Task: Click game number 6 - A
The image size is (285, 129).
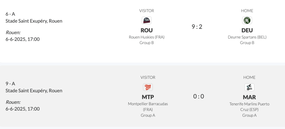Action: click(x=10, y=14)
